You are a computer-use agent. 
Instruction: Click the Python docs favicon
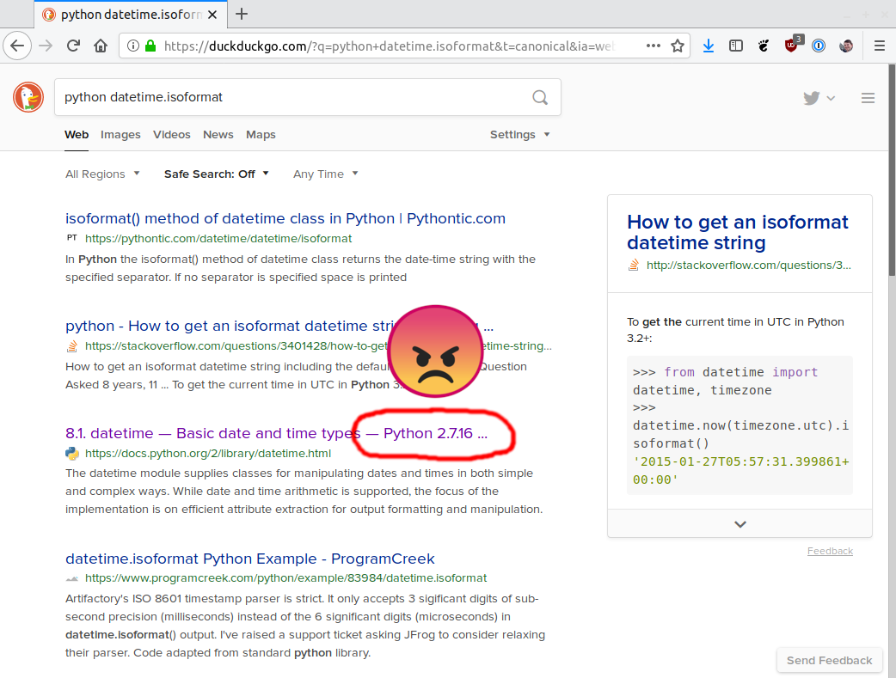click(x=72, y=454)
